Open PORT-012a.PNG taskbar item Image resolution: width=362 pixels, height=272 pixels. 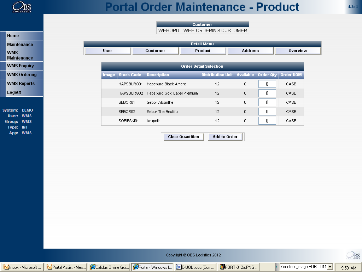pos(239,267)
